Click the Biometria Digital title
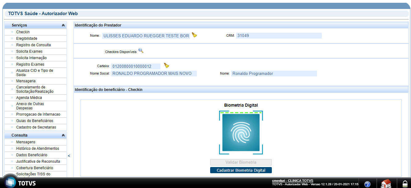Image resolution: width=411 pixels, height=188 pixels. (x=241, y=105)
